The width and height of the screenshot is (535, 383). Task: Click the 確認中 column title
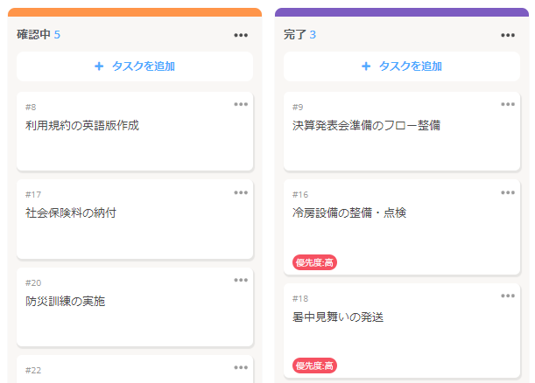[x=34, y=34]
